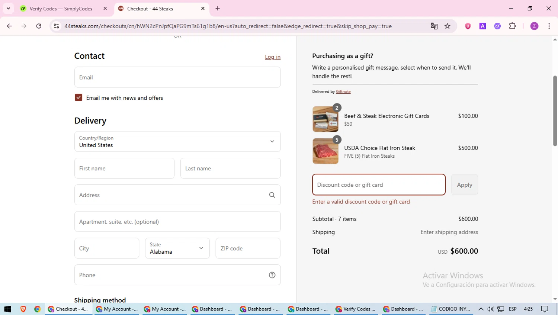The image size is (558, 315).
Task: Open the Windows Start menu
Action: pyautogui.click(x=7, y=309)
